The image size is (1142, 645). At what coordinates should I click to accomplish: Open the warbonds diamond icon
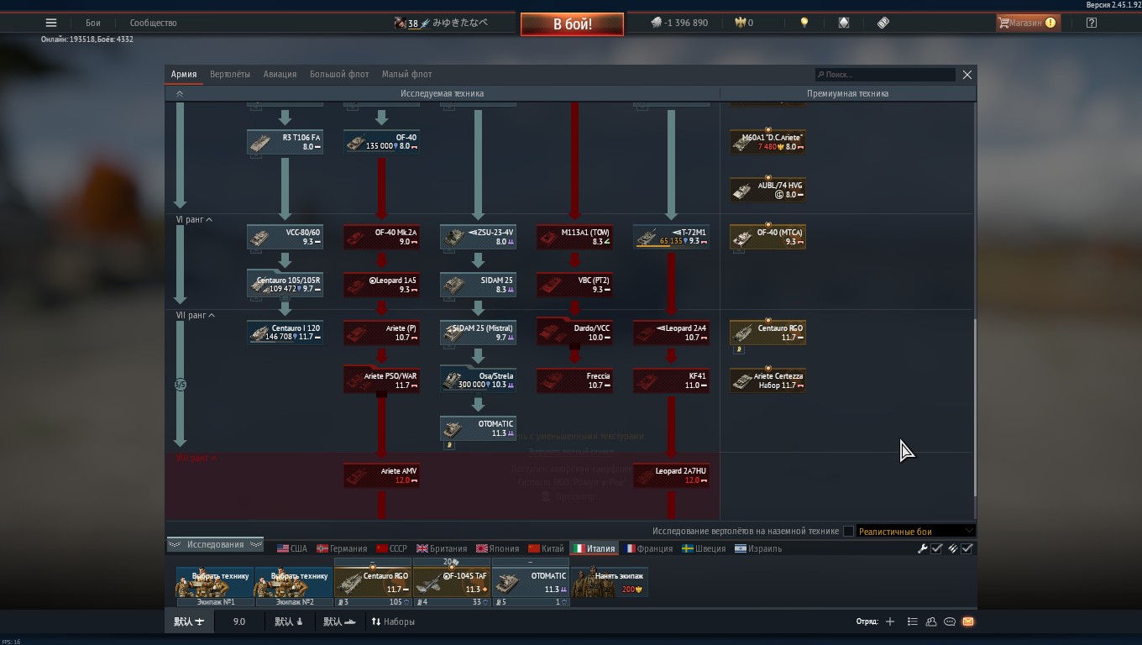tap(844, 23)
